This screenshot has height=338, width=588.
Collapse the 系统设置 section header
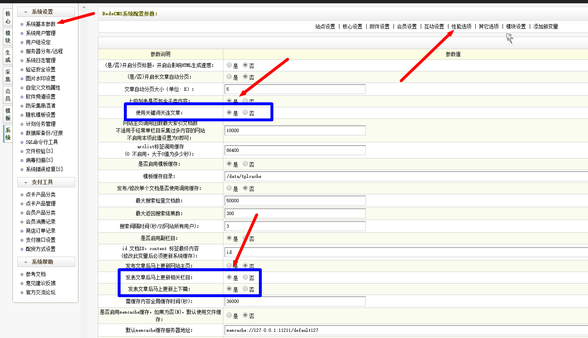coord(46,12)
